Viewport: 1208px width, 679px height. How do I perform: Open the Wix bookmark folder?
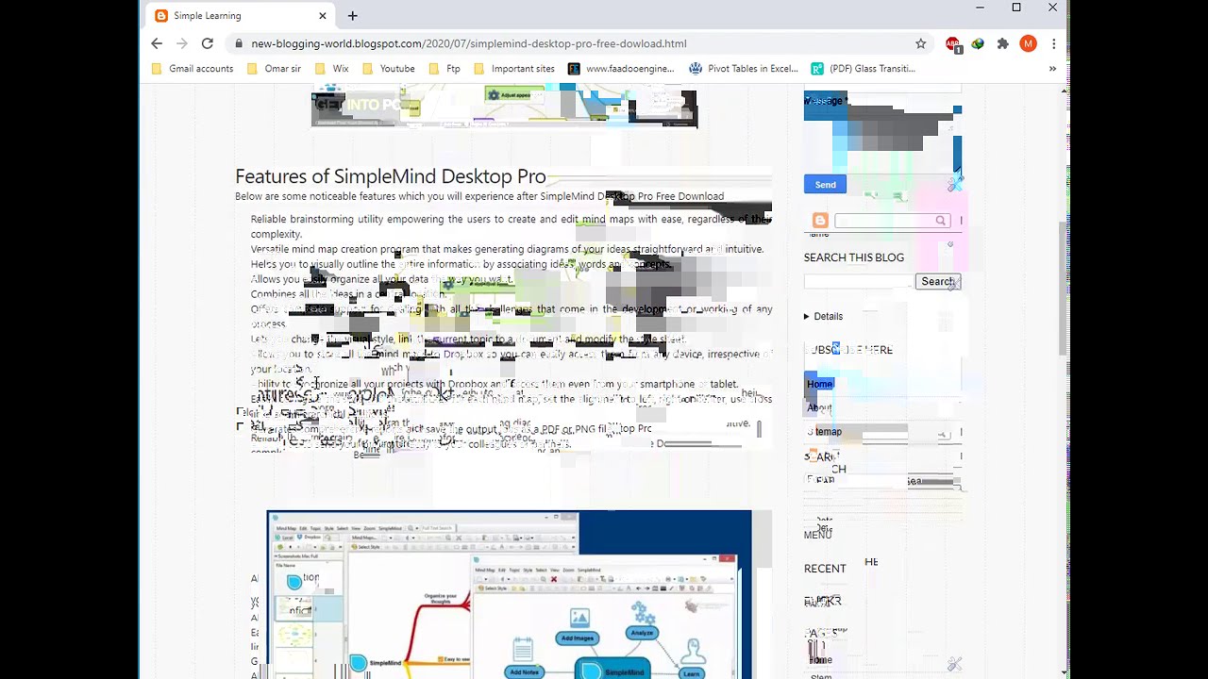(332, 68)
